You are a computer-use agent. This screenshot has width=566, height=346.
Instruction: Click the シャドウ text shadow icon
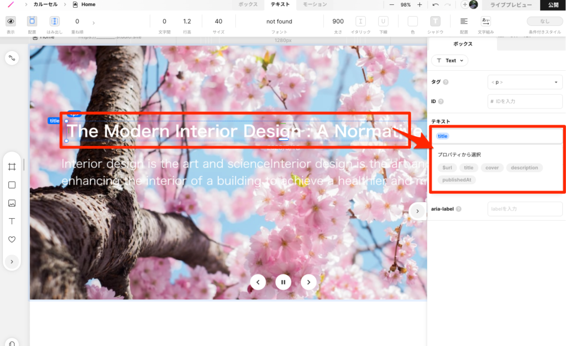point(435,22)
